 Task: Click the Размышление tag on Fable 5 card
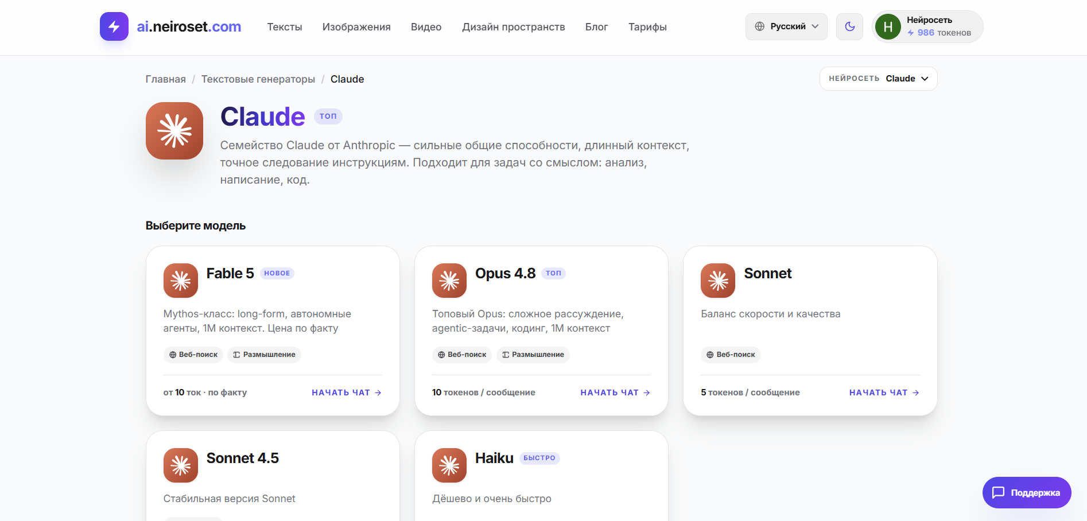[x=264, y=355]
